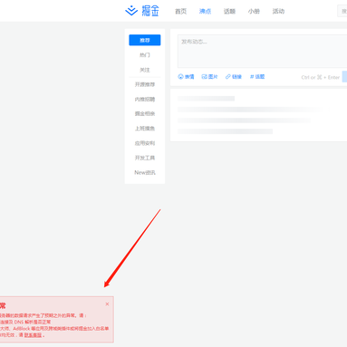Image resolution: width=347 pixels, height=347 pixels.
Task: Add a # 话题 to the post
Action: coord(257,77)
